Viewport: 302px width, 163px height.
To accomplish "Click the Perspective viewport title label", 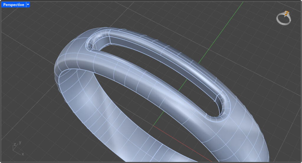I will (x=13, y=5).
